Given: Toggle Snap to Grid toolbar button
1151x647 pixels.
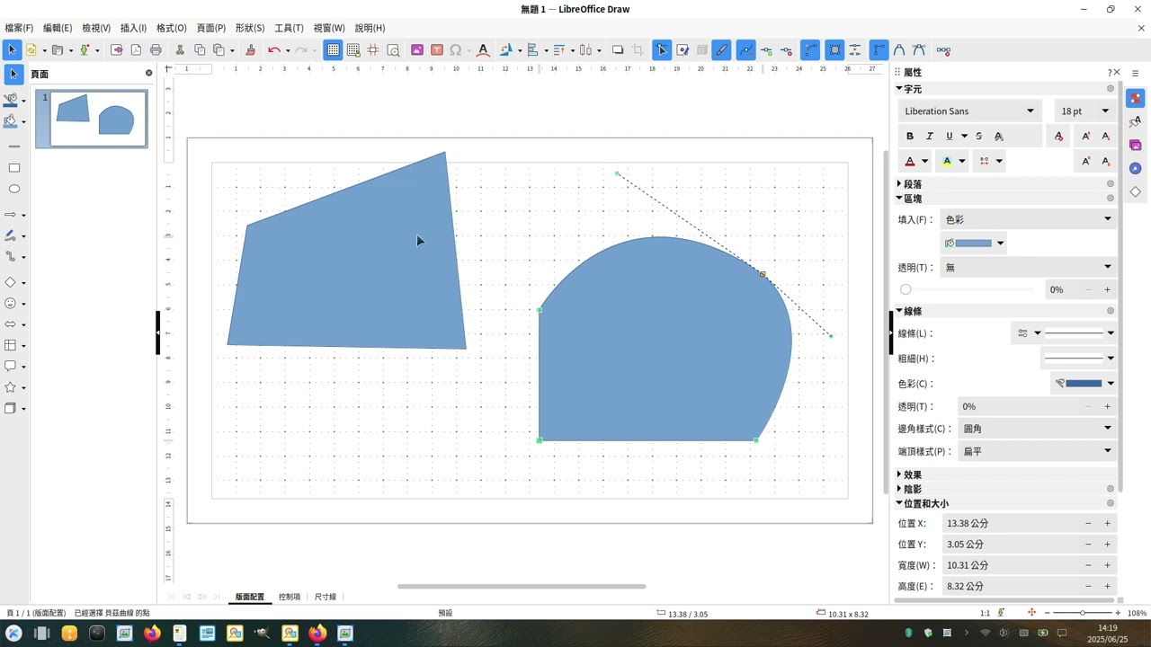Looking at the screenshot, I should 353,50.
